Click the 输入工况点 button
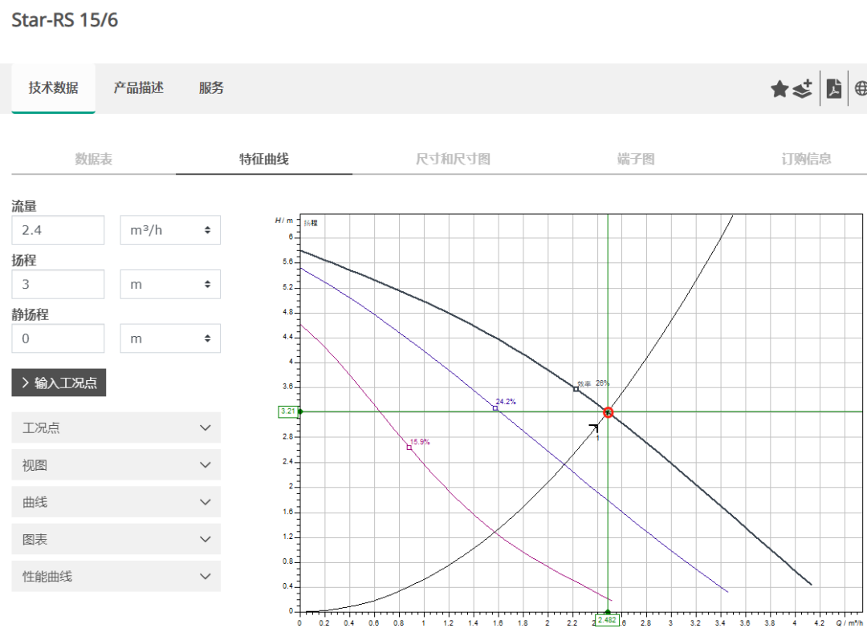 coord(59,383)
